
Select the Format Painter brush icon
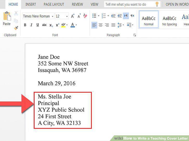coord(16,28)
